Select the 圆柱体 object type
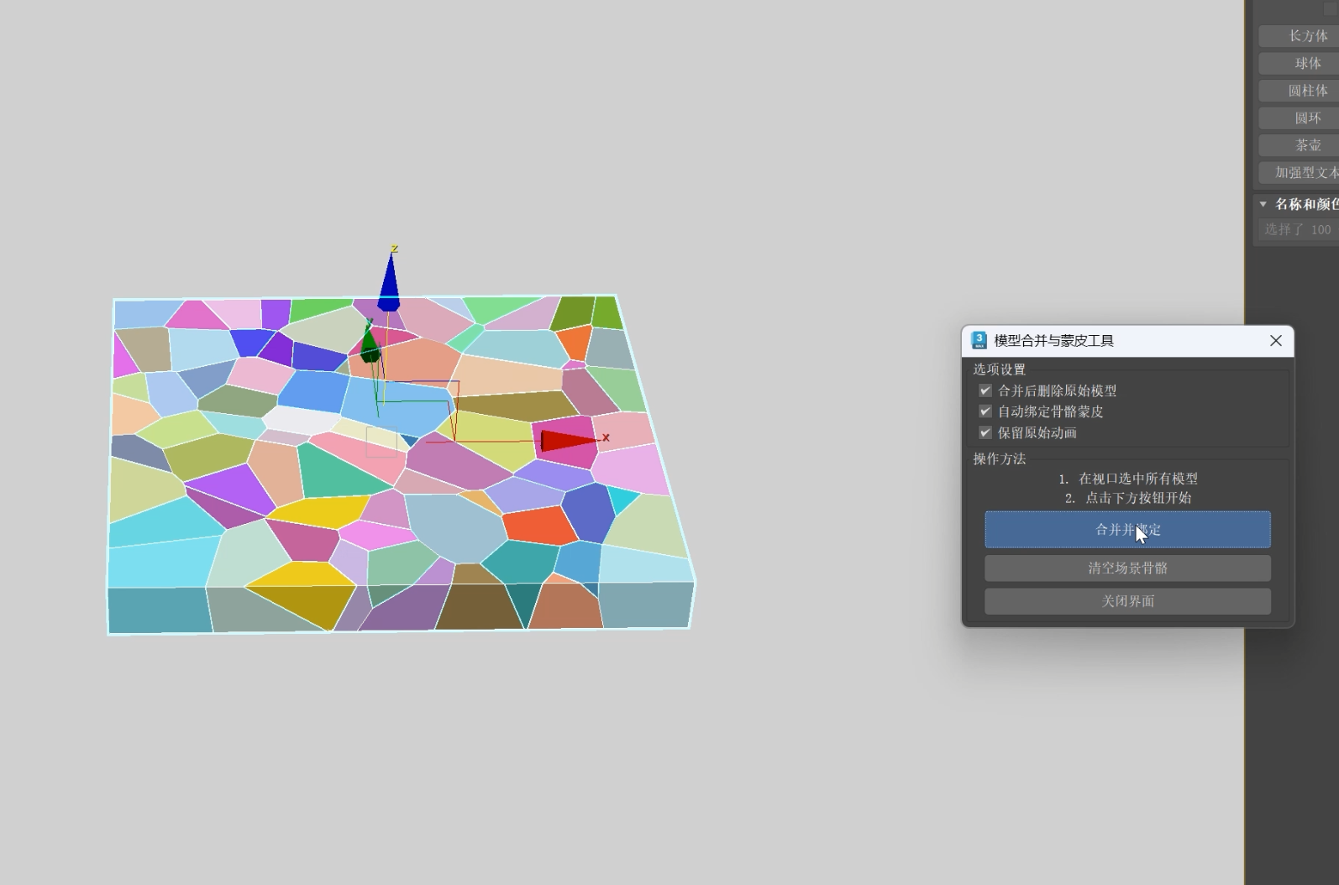 coord(1299,91)
